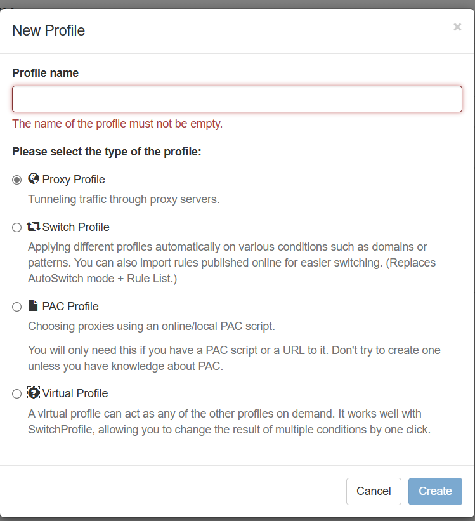Click the PAC Profile label text

(70, 307)
